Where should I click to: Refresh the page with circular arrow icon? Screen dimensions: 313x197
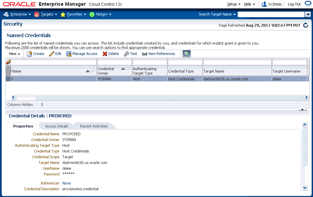(x=306, y=25)
